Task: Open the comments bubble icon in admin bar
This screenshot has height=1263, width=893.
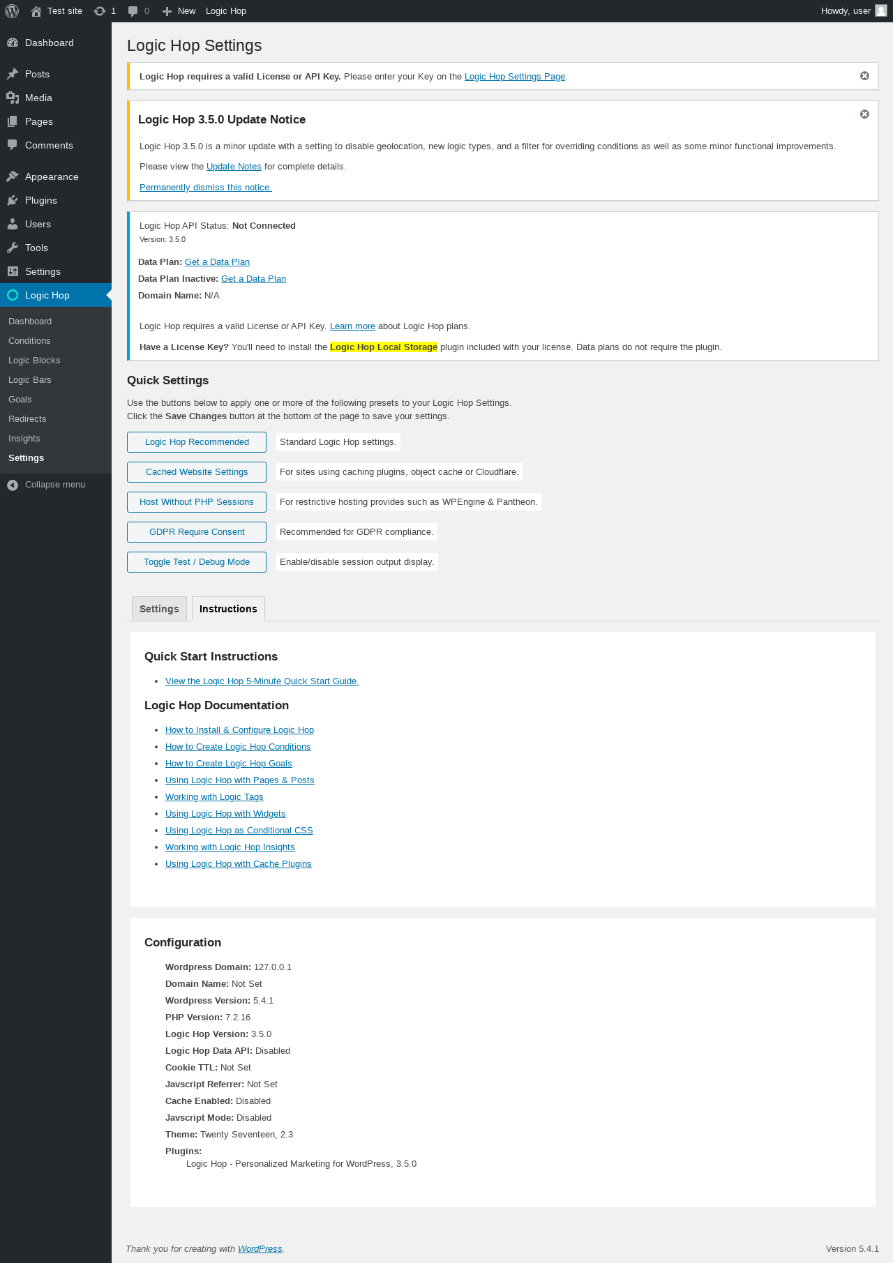Action: [133, 11]
